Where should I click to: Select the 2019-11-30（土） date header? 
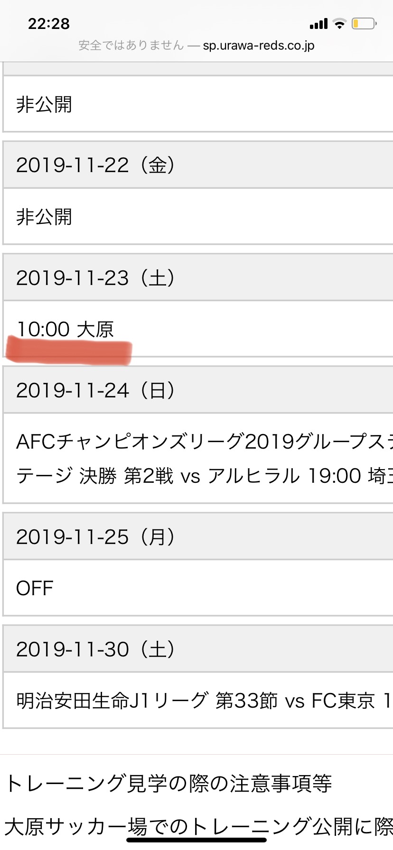point(95,649)
